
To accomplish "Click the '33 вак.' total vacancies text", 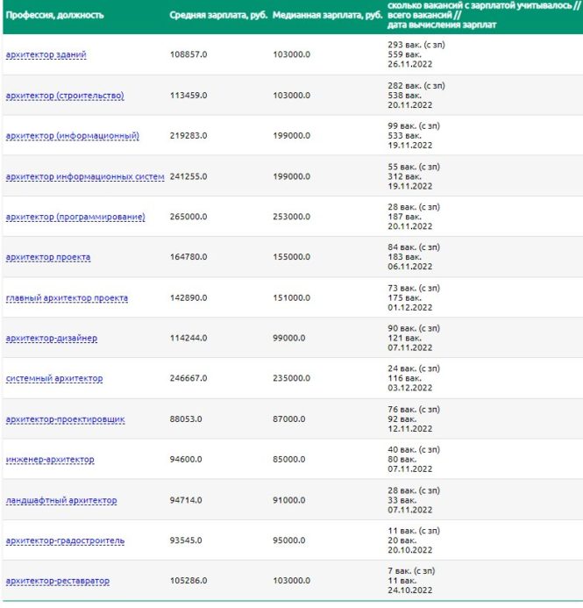I will (402, 500).
